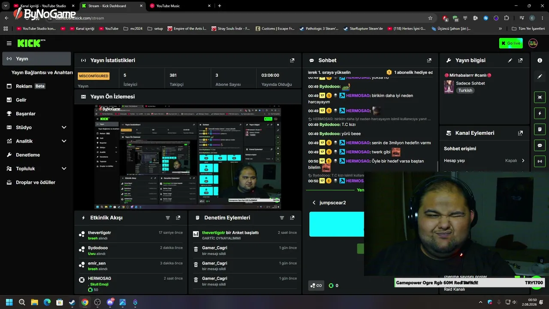Click the profile avatar in Kick header
Viewport: 549px width, 309px height.
click(533, 43)
